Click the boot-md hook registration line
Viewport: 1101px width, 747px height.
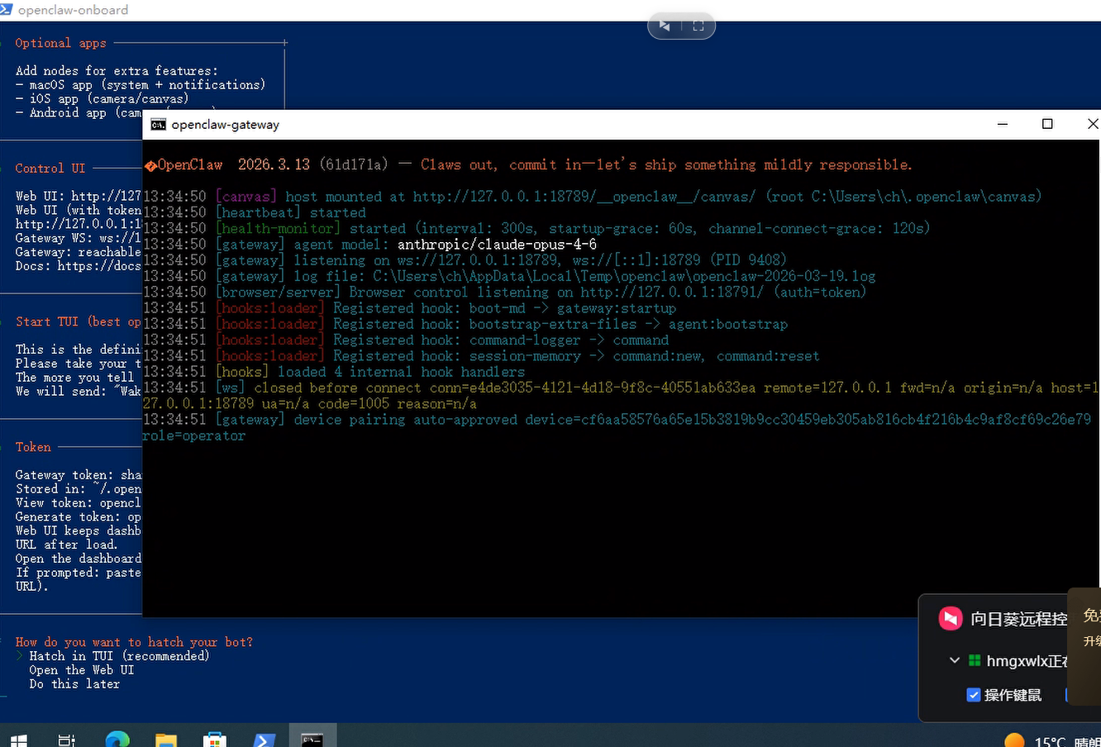pos(410,308)
